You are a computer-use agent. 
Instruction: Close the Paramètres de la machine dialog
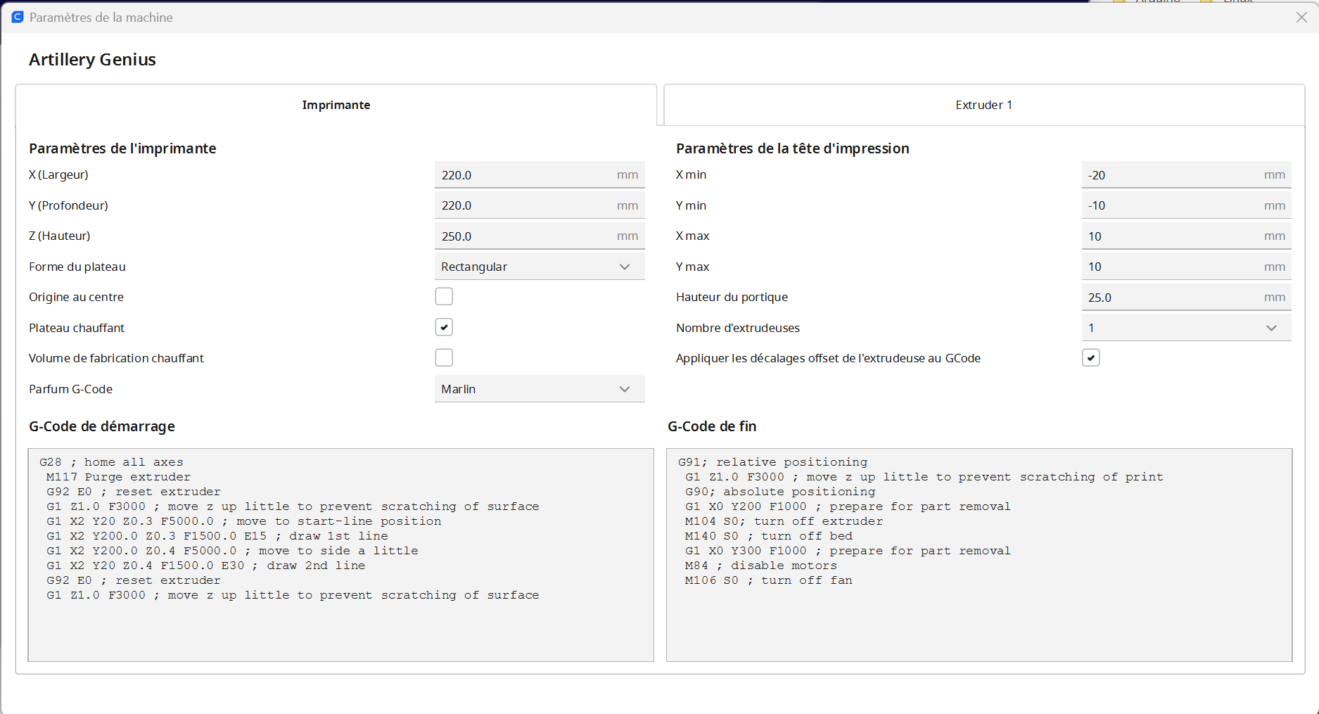1301,18
